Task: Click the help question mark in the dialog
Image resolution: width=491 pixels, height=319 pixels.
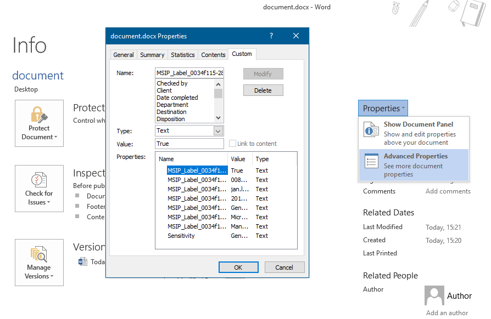Action: [x=271, y=36]
